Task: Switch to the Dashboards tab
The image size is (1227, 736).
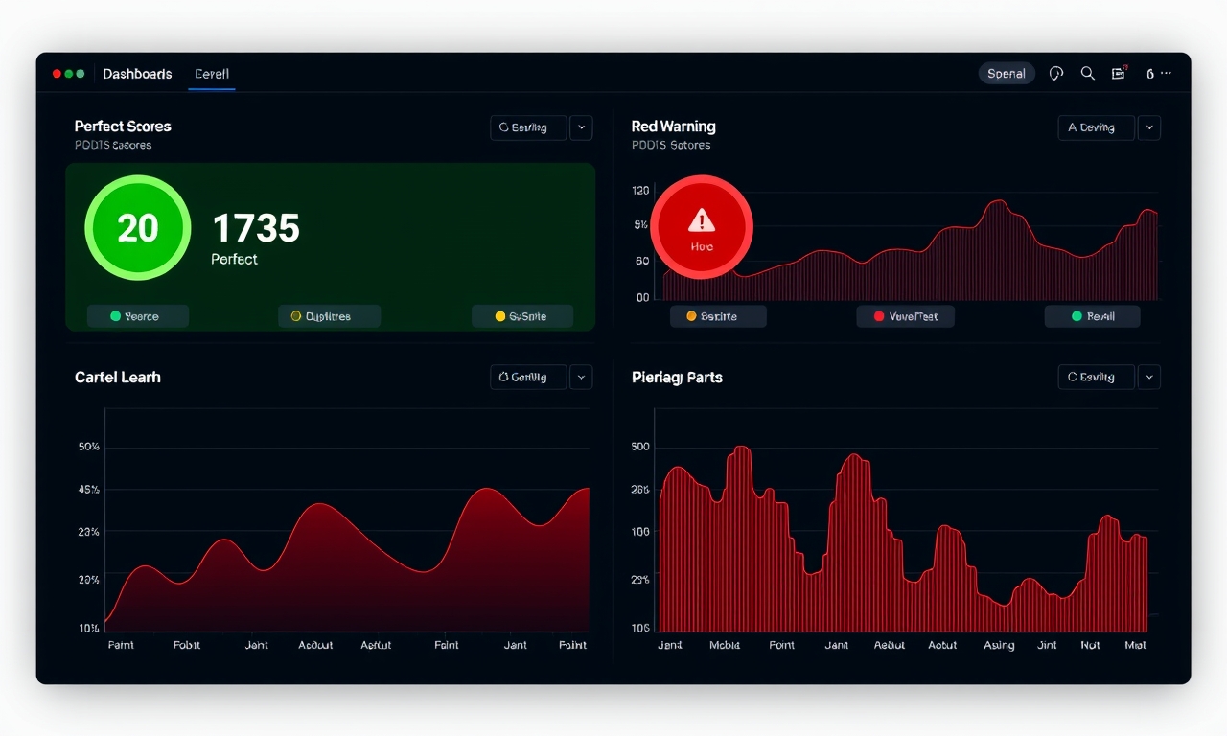Action: 137,74
